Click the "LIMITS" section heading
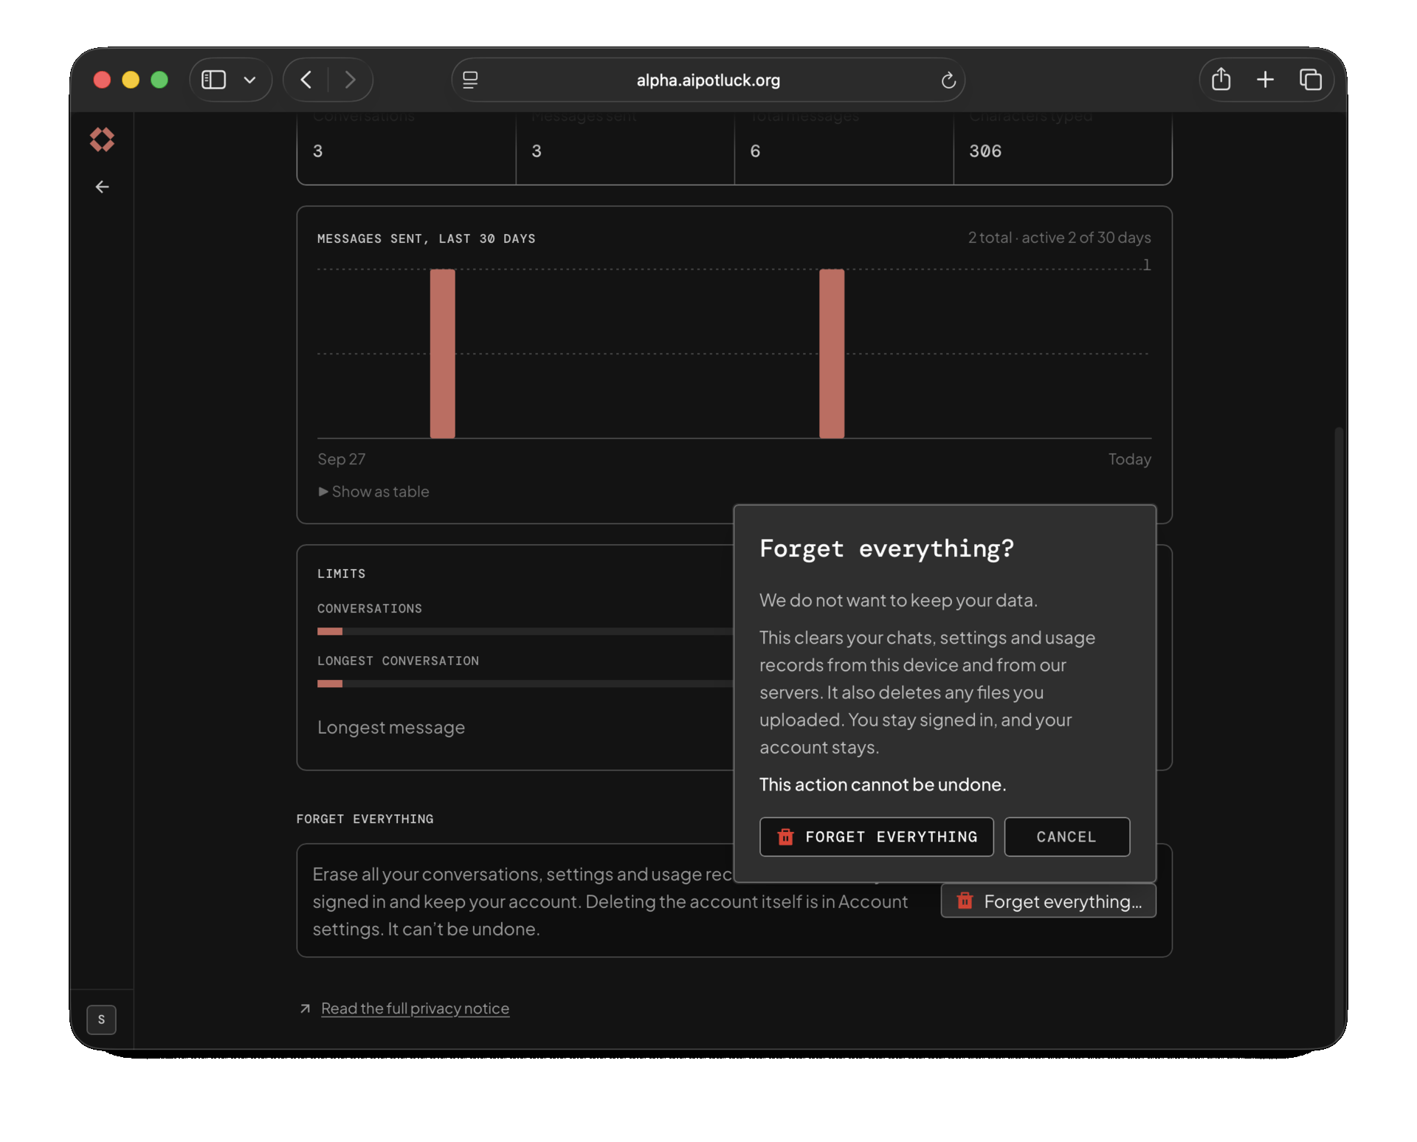The height and width of the screenshot is (1142, 1417). tap(341, 574)
